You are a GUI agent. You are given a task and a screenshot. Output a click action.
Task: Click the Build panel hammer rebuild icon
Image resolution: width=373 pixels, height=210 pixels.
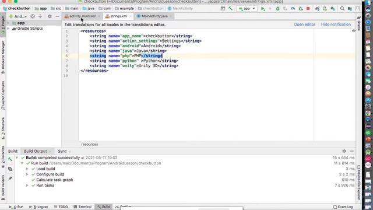[10, 159]
